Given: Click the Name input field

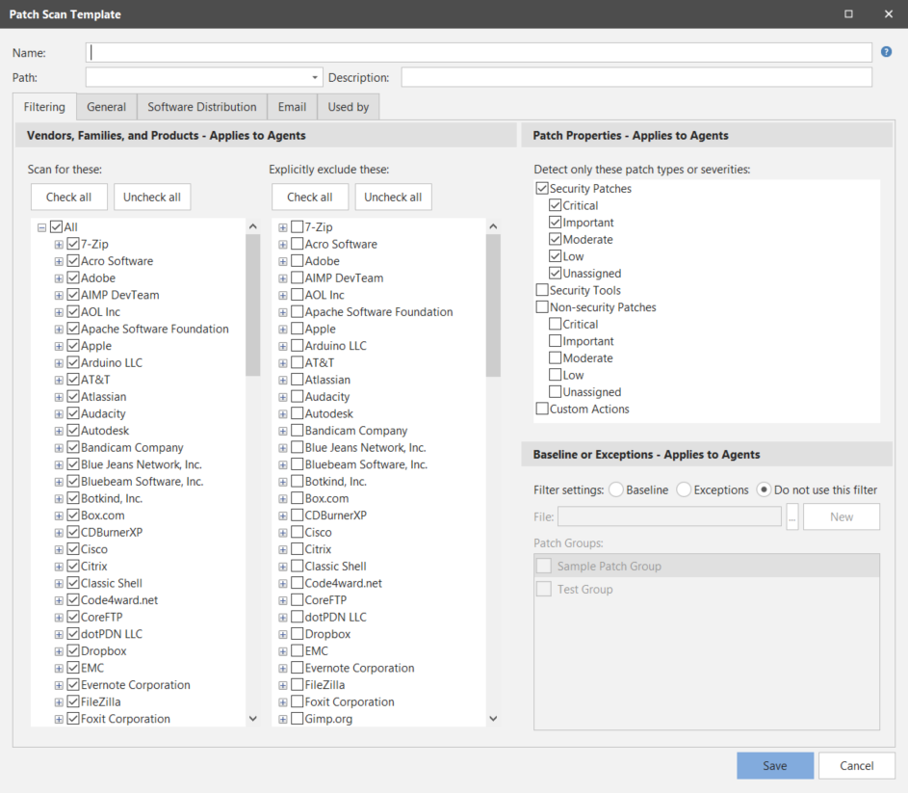Looking at the screenshot, I should [479, 52].
